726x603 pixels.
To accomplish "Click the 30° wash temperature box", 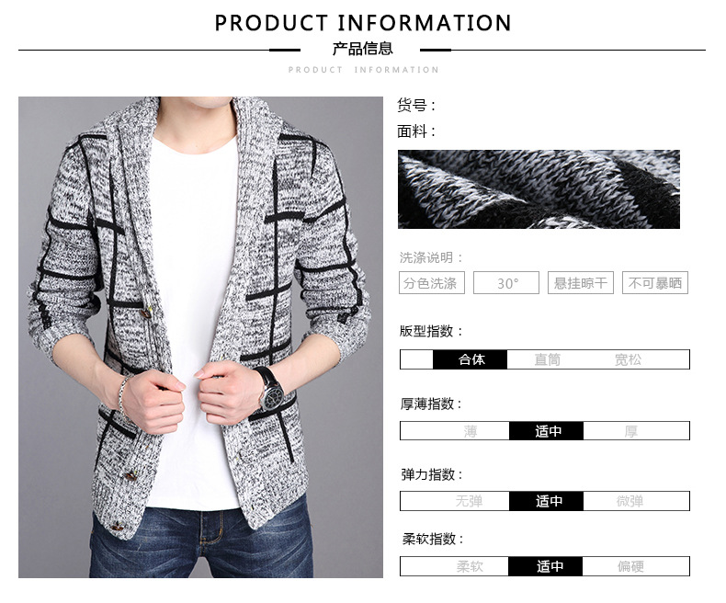I will tap(506, 283).
